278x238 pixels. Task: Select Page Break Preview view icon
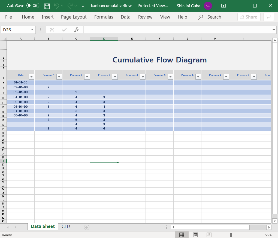click(x=209, y=235)
